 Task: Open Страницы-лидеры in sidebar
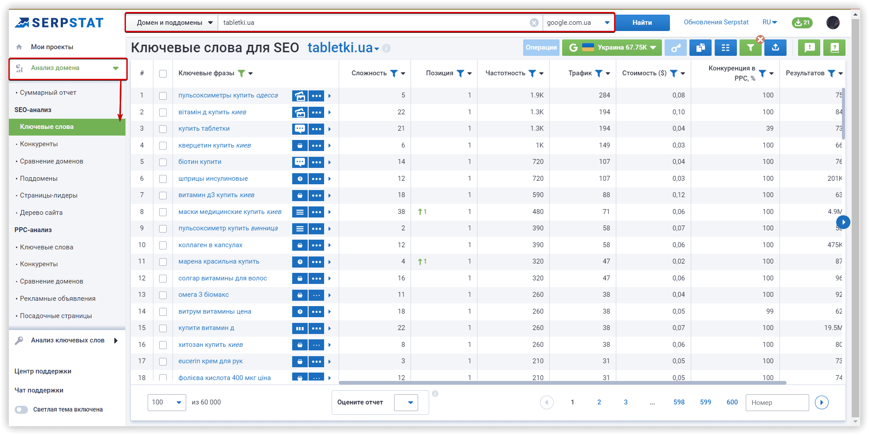click(x=49, y=196)
